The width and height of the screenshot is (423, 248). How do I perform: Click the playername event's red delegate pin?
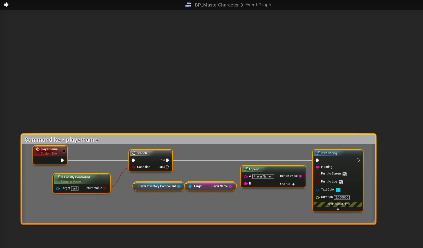tap(64, 151)
